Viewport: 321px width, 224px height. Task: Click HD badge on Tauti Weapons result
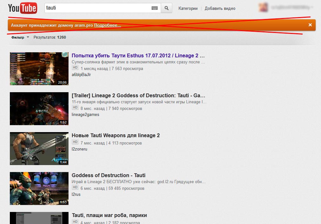point(75,142)
